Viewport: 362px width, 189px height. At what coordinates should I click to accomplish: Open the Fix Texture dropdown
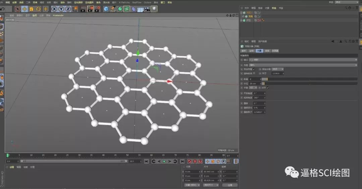(x=278, y=69)
